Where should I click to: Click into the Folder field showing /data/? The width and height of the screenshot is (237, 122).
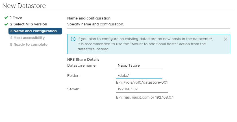tap(139, 76)
